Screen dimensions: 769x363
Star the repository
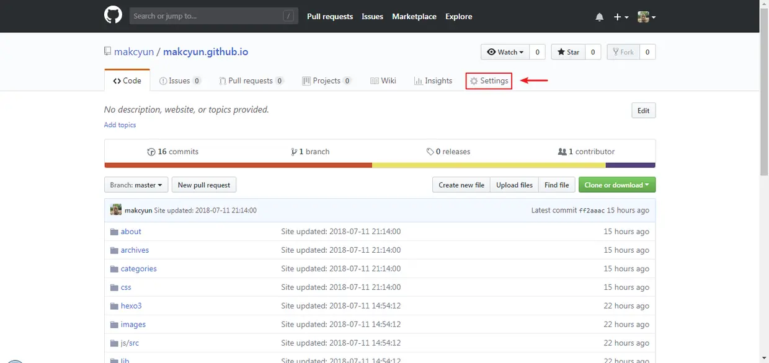click(x=568, y=52)
